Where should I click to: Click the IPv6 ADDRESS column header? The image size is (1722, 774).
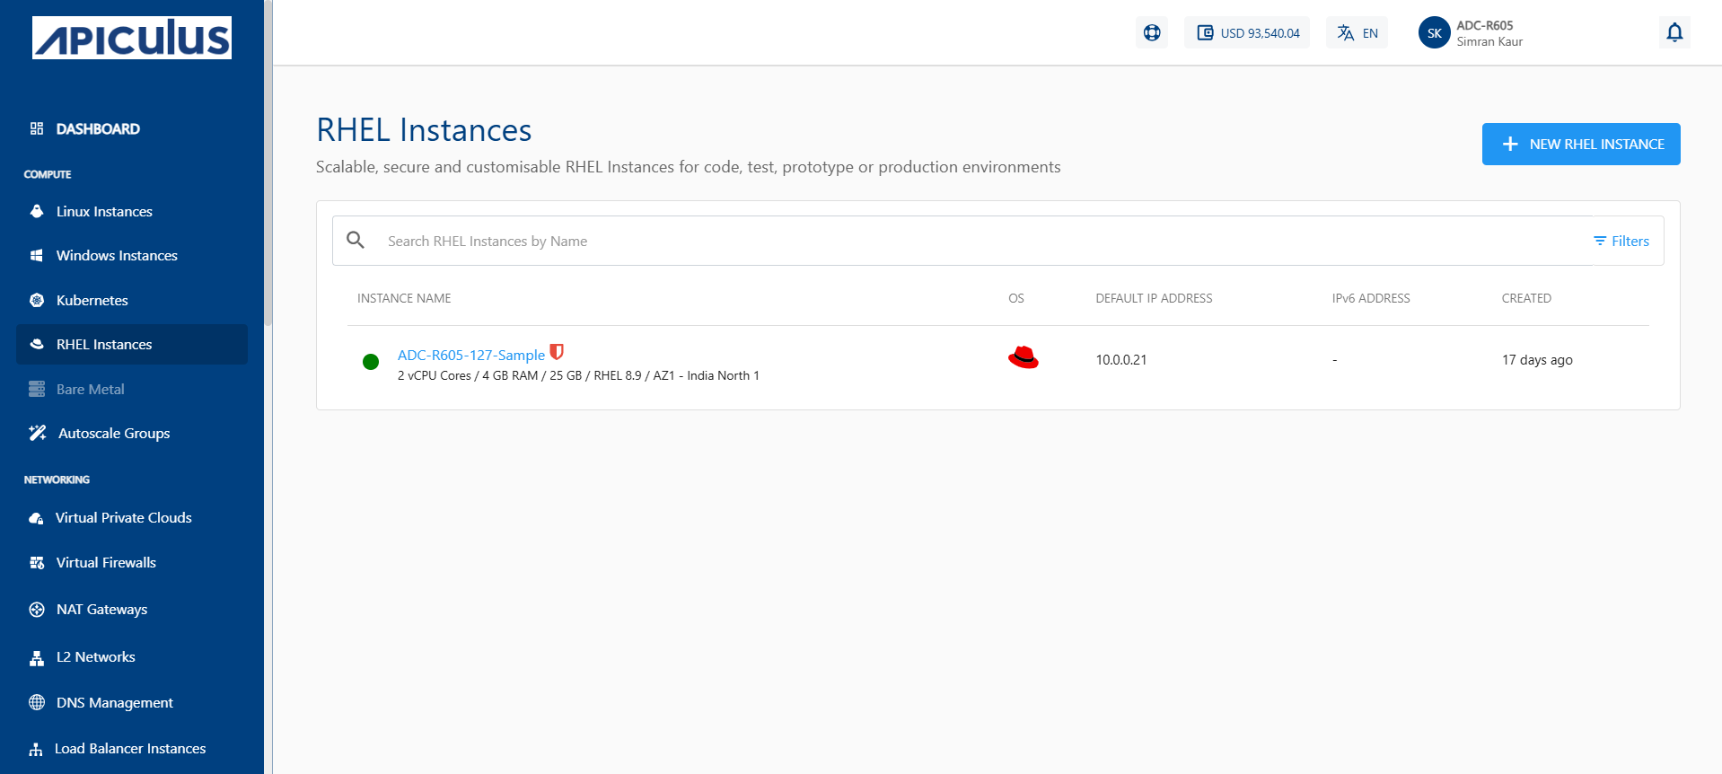tap(1371, 298)
